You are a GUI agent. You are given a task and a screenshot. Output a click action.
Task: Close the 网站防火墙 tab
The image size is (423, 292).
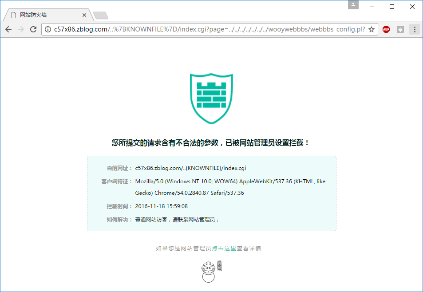[x=84, y=15]
